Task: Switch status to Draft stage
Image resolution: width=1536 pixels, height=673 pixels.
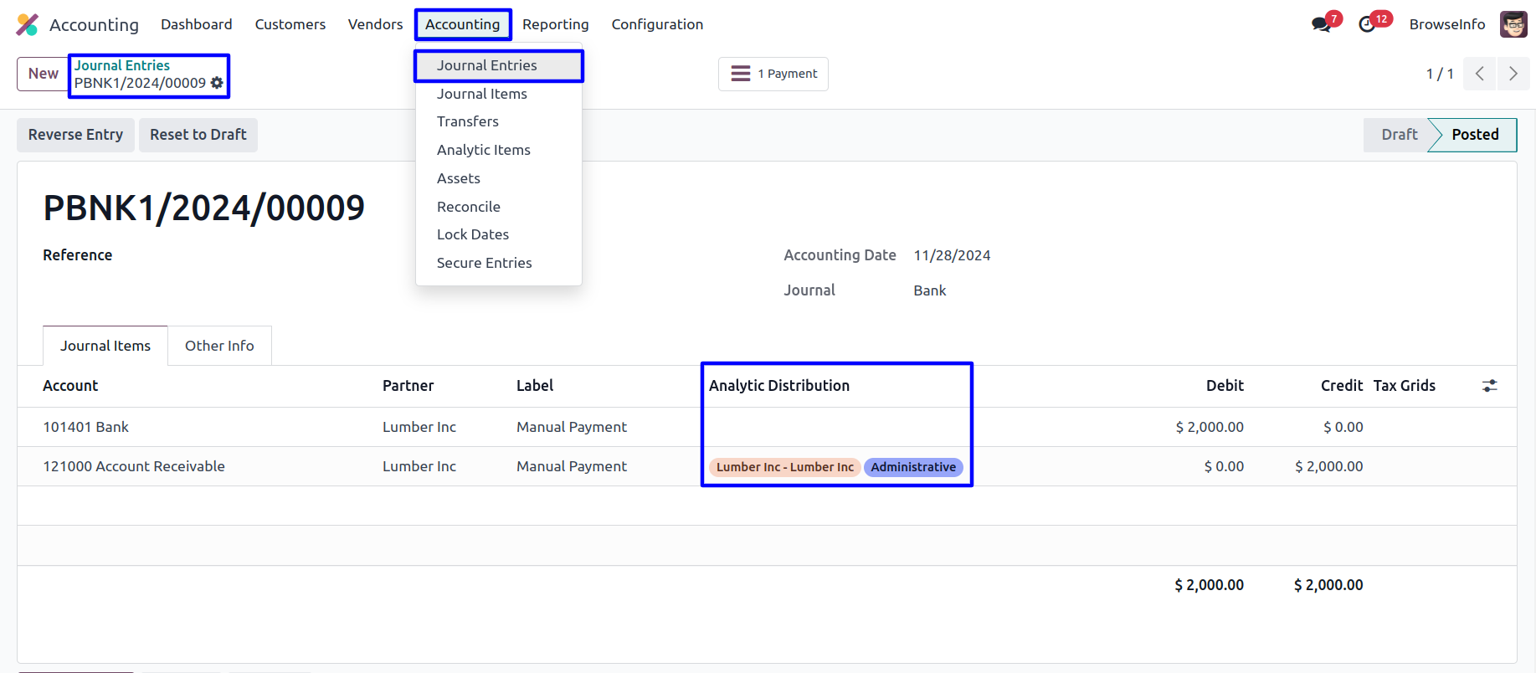Action: pyautogui.click(x=1399, y=135)
